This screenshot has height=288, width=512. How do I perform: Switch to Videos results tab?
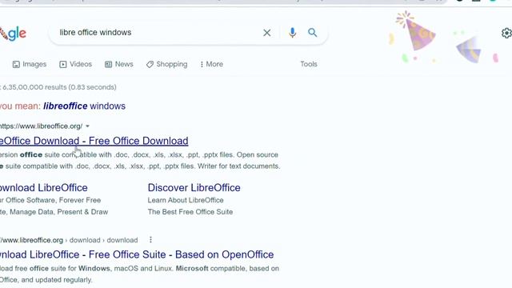(75, 64)
